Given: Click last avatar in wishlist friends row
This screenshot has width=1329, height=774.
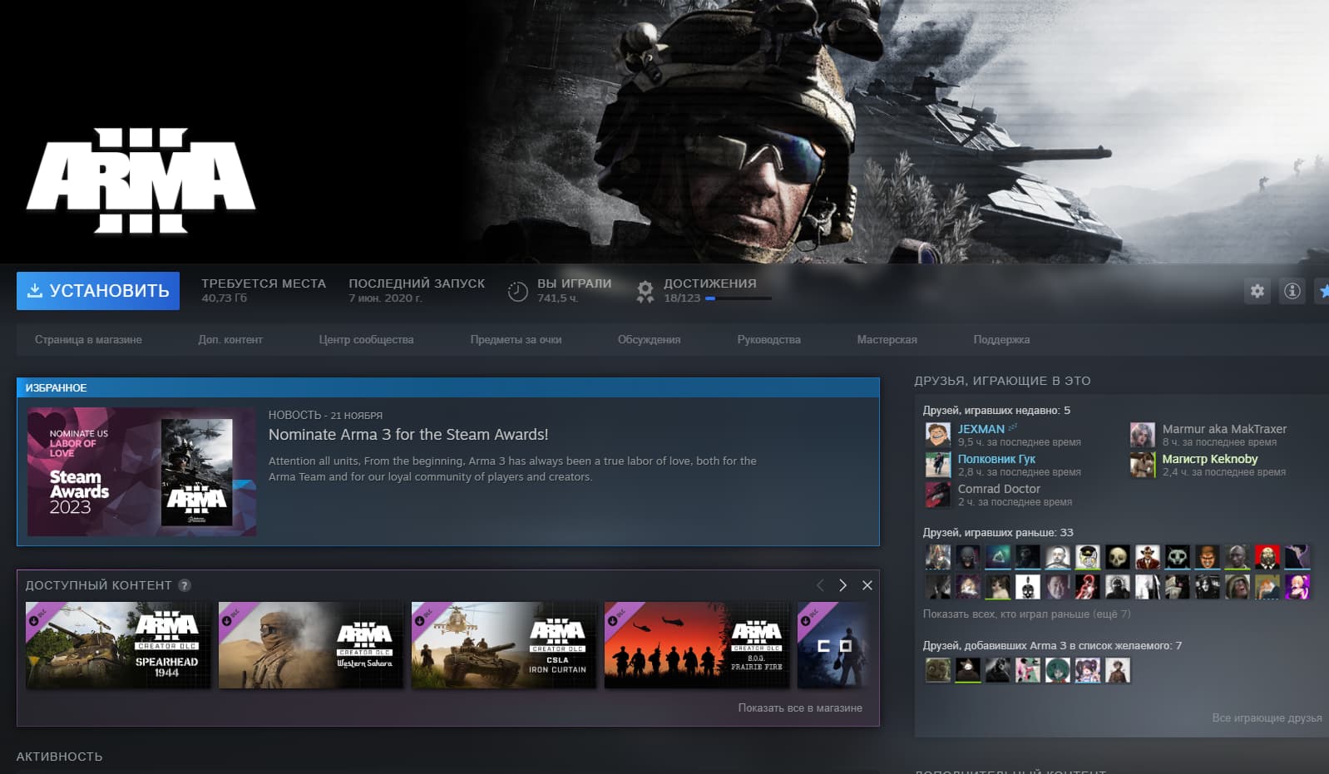Looking at the screenshot, I should point(1118,670).
